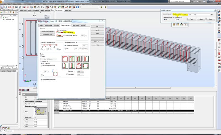
Task: Click the Suspended load button
Action: point(48,35)
